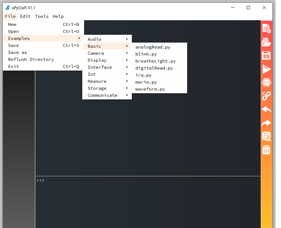Click the Open File folder toolbar icon
The width and height of the screenshot is (281, 228).
[x=266, y=42]
